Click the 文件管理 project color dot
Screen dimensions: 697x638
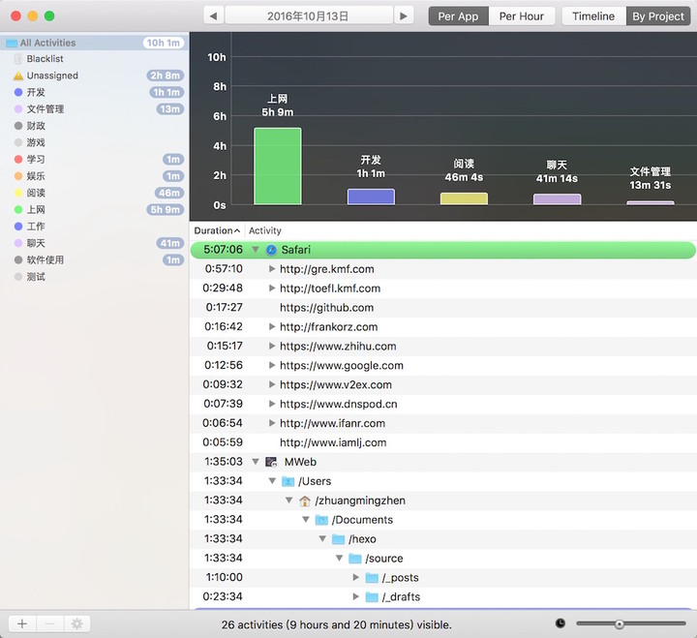click(18, 109)
